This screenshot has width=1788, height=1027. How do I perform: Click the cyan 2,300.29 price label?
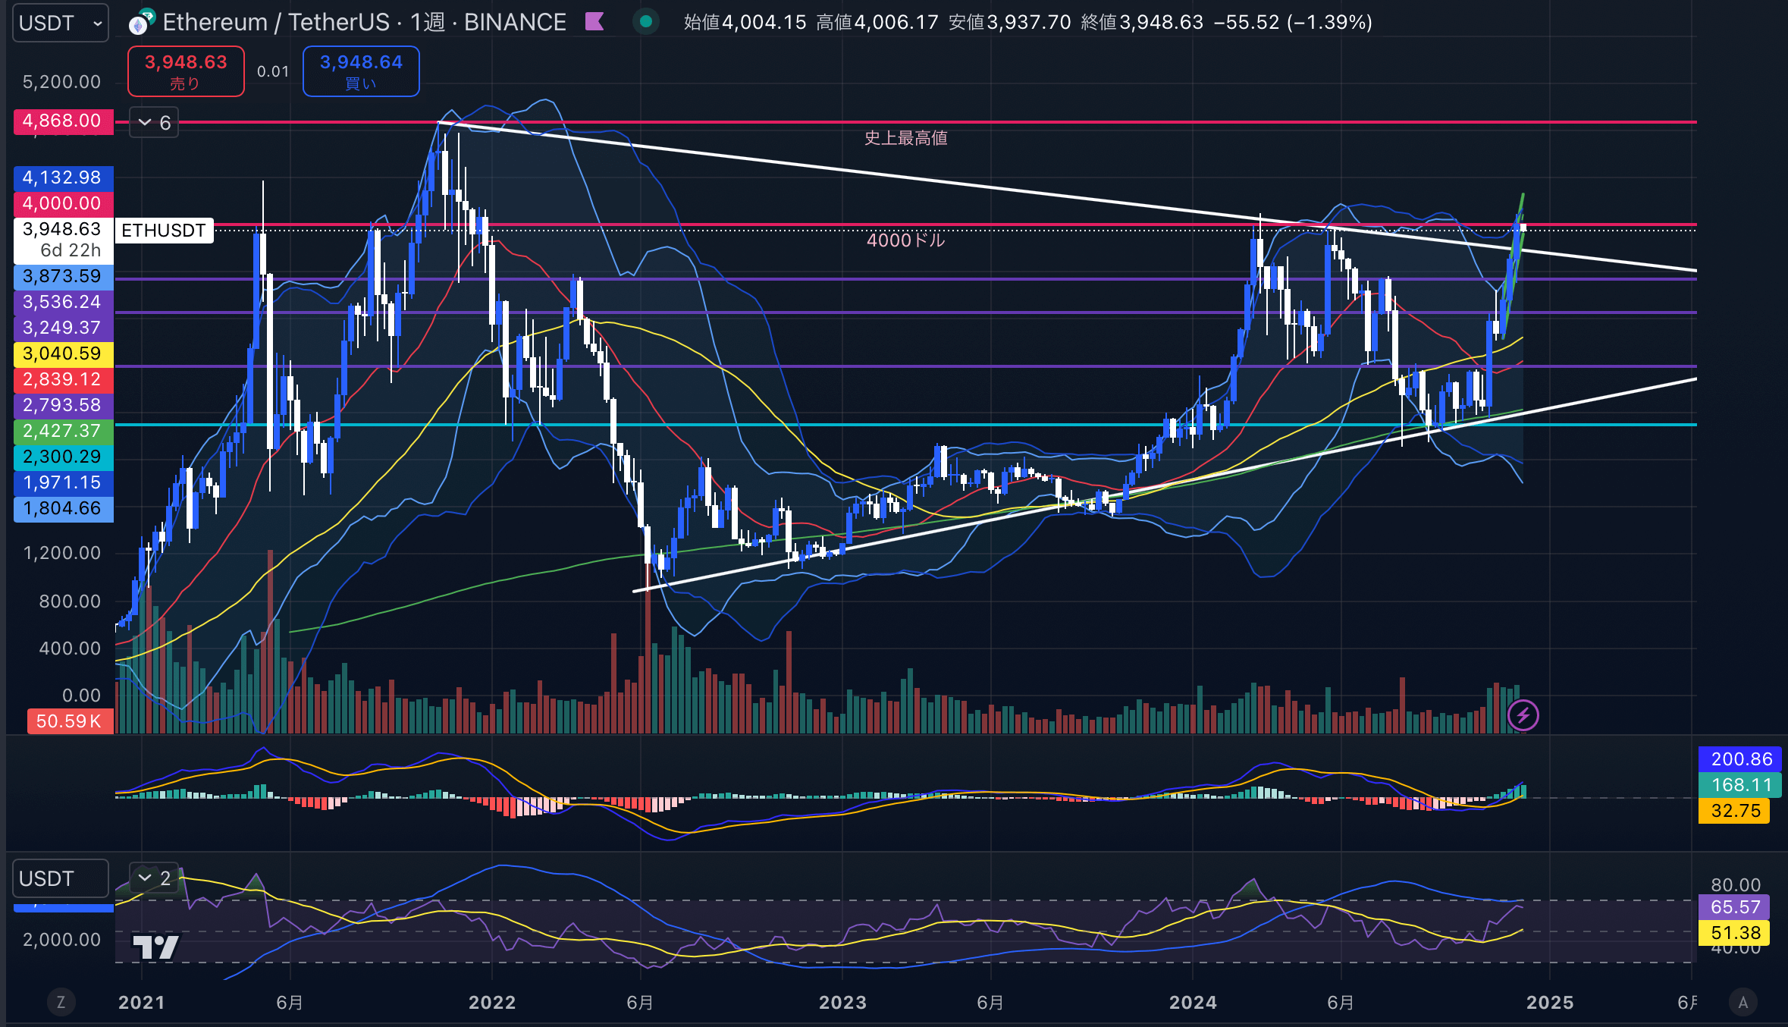(63, 457)
